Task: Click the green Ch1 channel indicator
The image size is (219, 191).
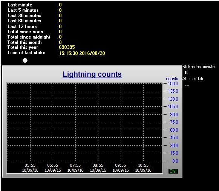Action: click(x=173, y=171)
